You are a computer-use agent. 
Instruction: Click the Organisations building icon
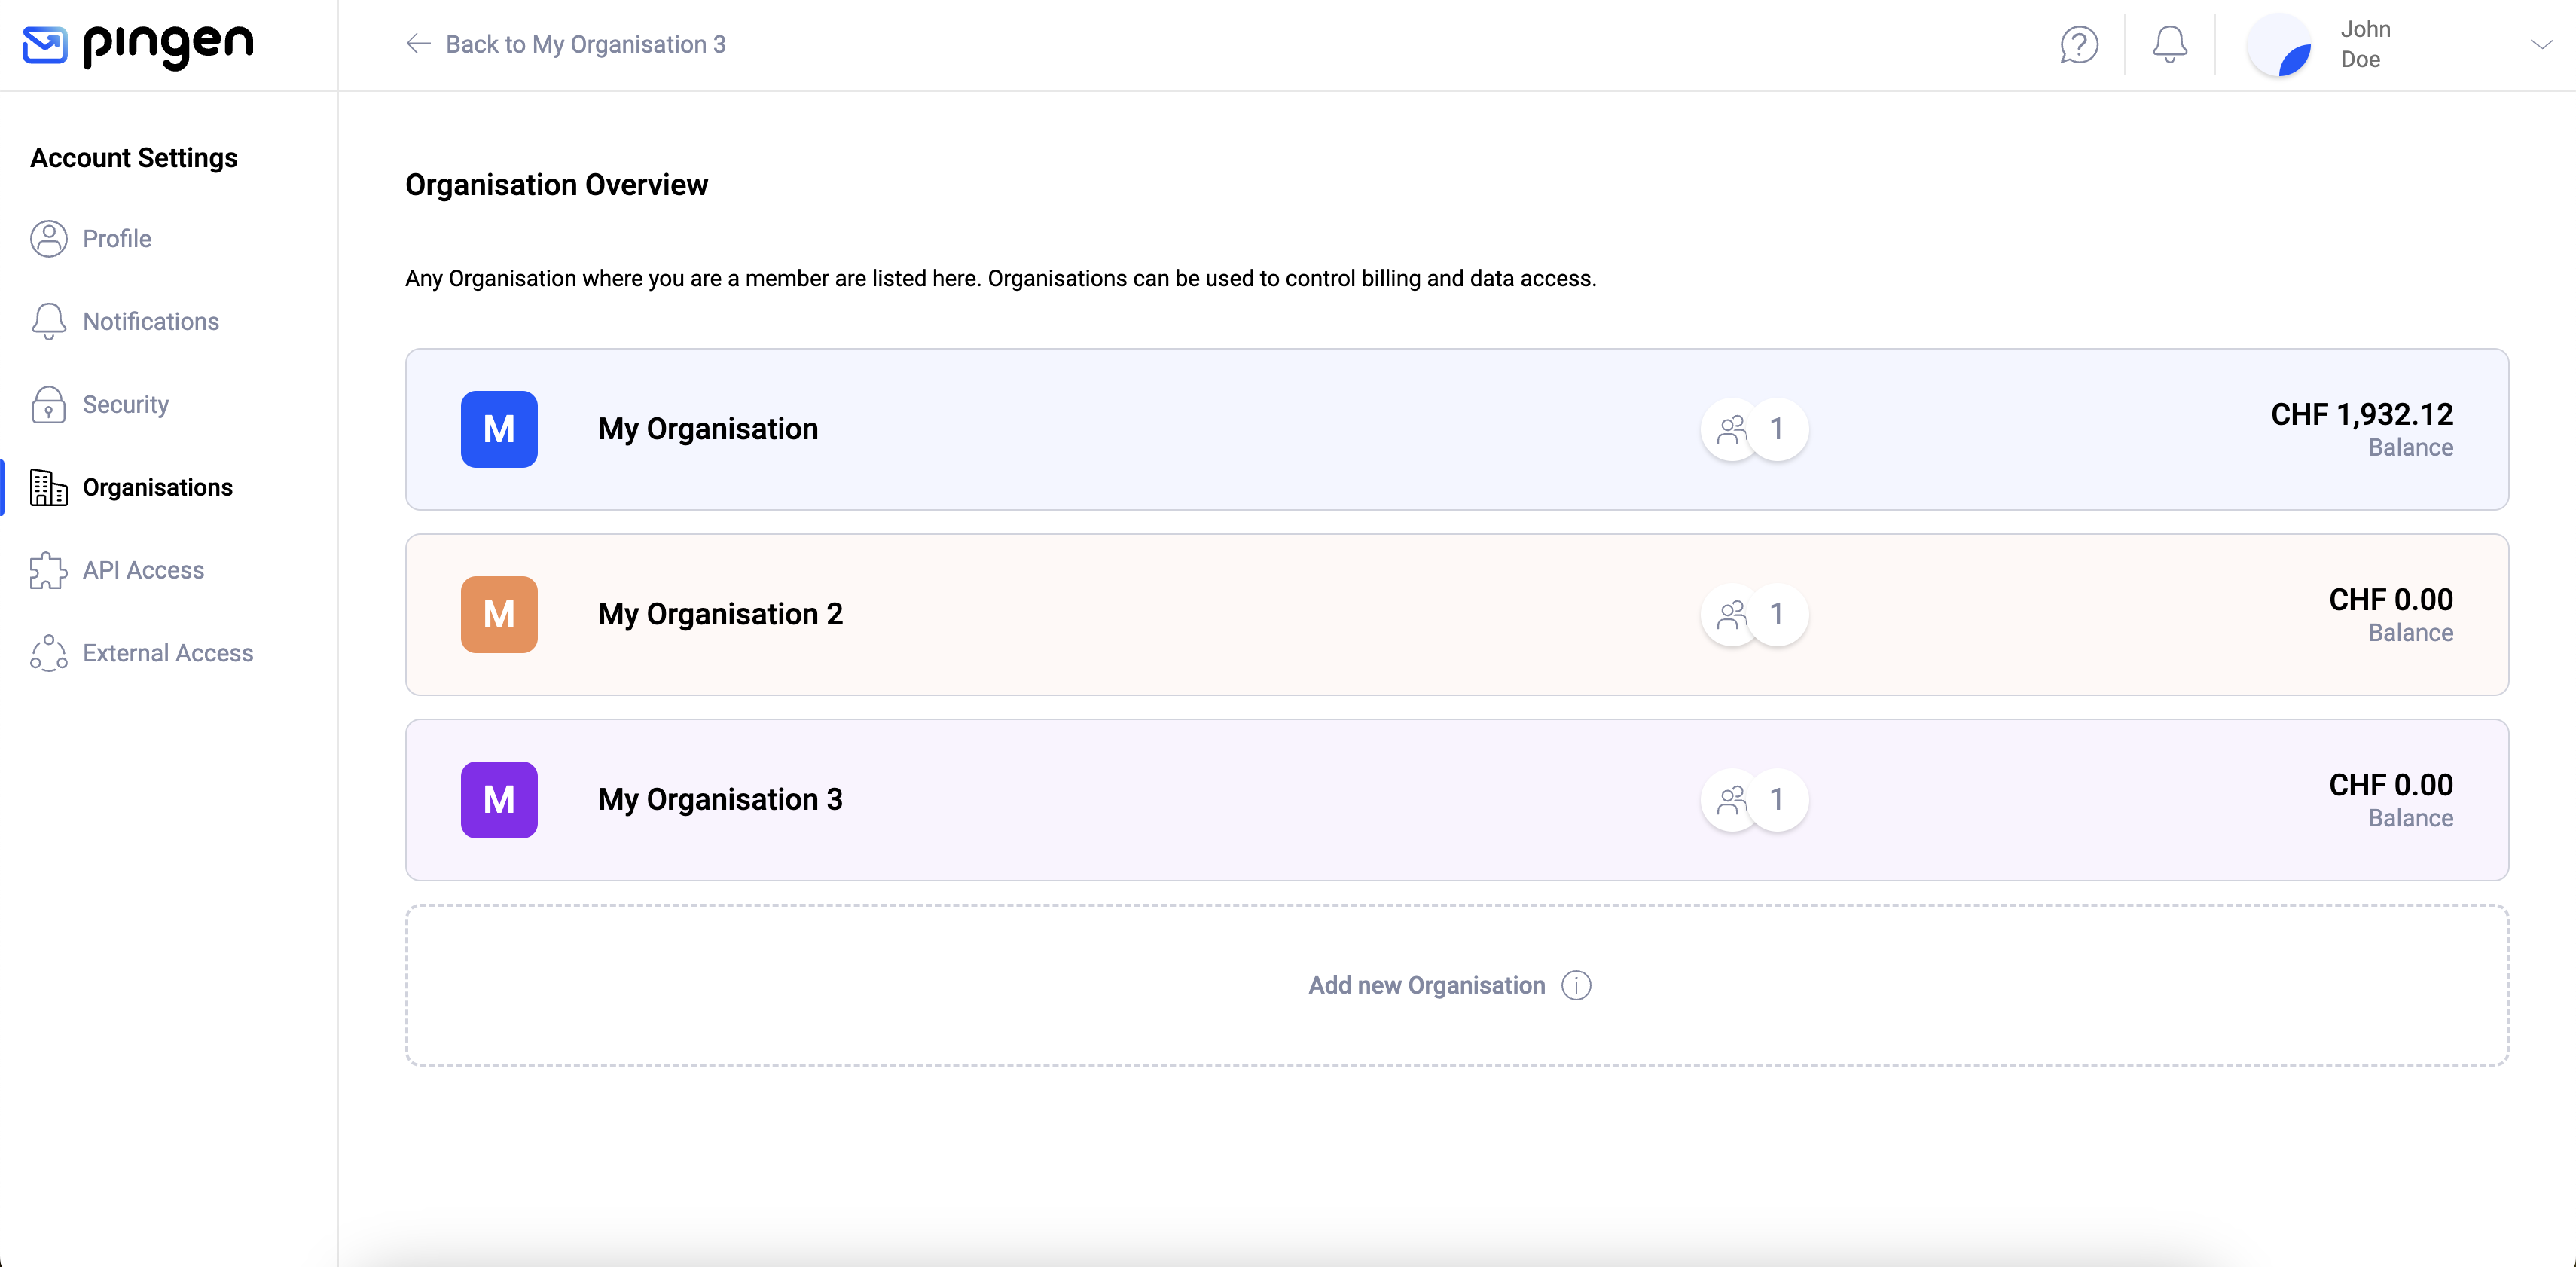(x=48, y=488)
